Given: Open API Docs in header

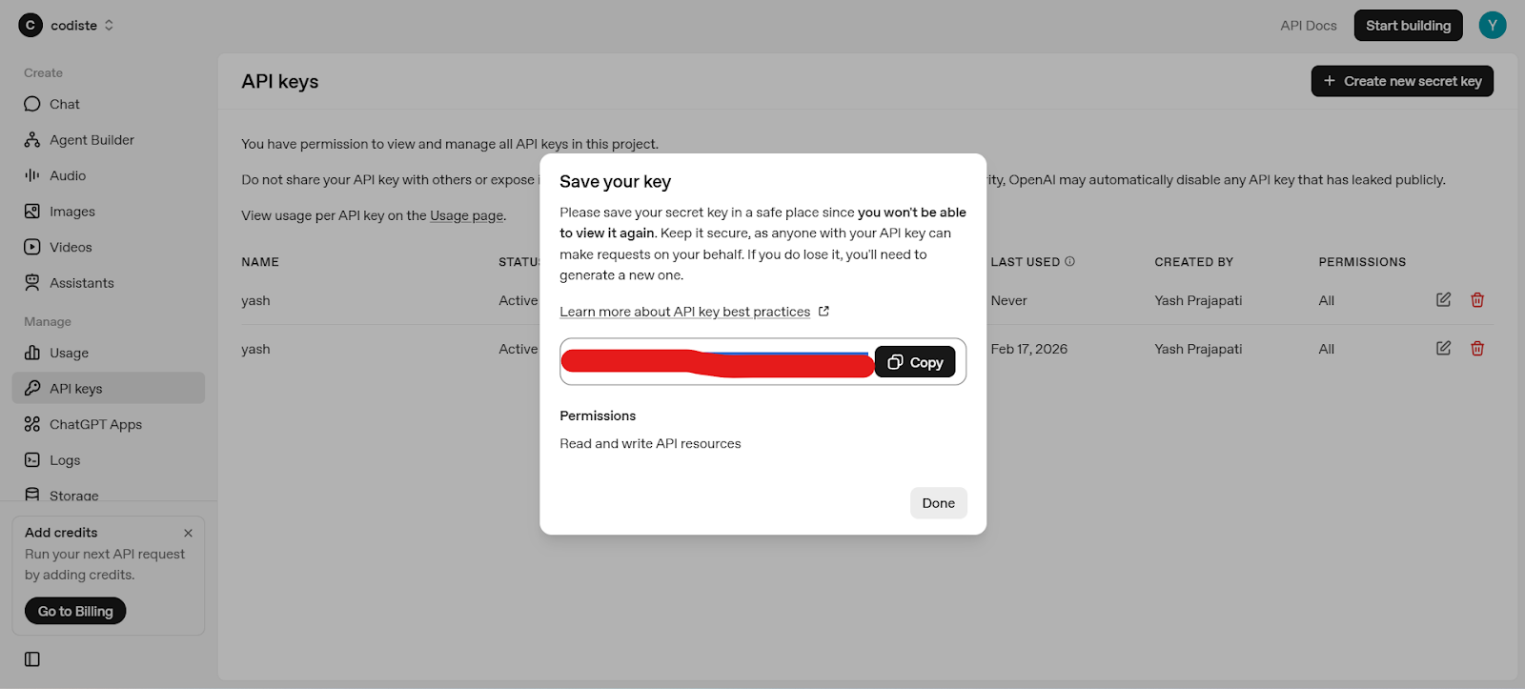Looking at the screenshot, I should (x=1308, y=26).
